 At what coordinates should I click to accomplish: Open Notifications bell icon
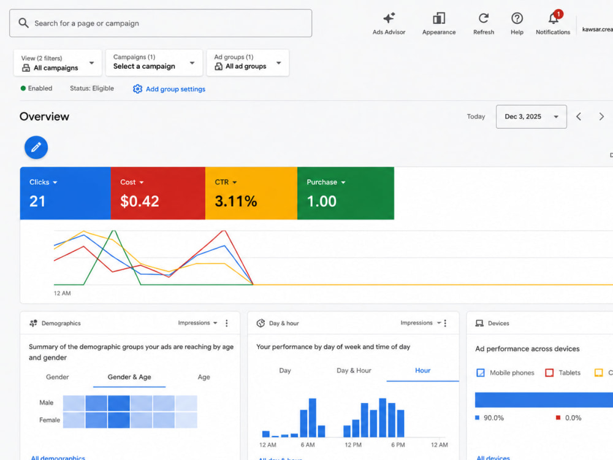pos(553,18)
